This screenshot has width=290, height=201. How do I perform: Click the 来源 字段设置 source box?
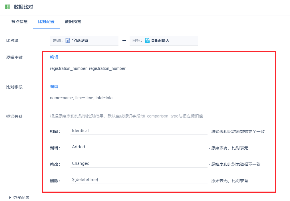pos(84,40)
